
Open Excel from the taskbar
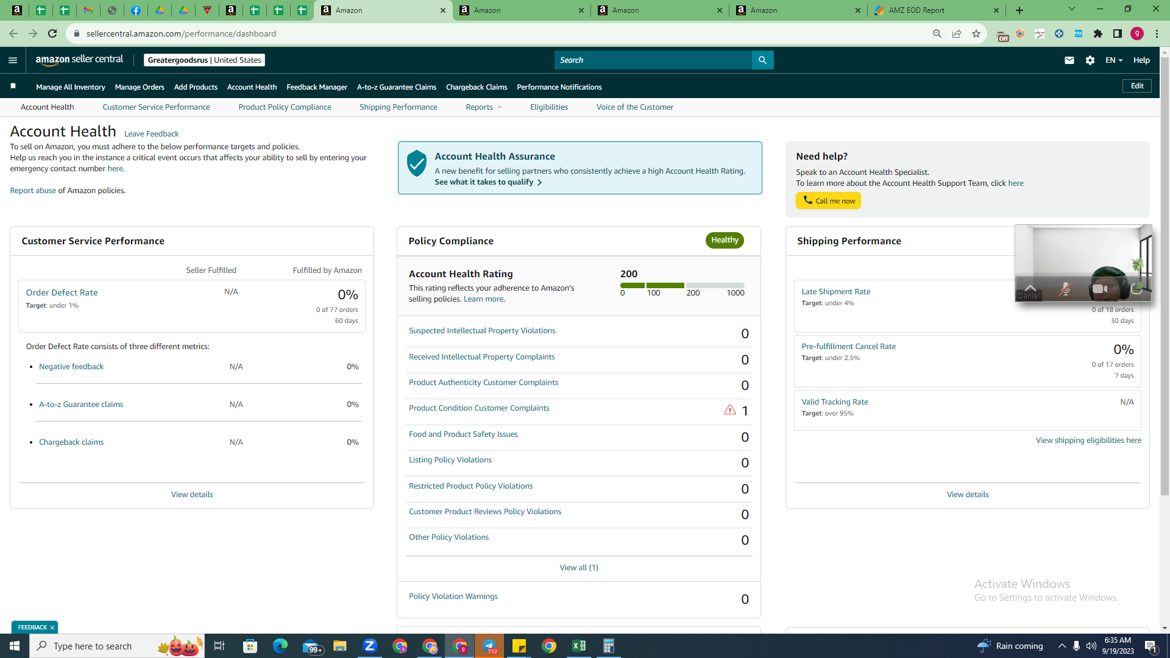pyautogui.click(x=579, y=646)
